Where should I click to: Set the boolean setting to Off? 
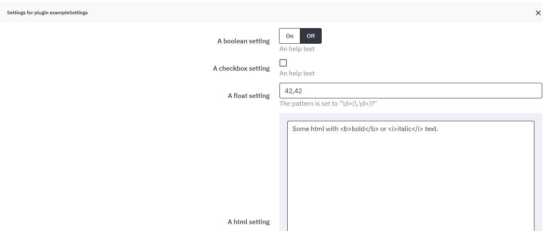[311, 36]
